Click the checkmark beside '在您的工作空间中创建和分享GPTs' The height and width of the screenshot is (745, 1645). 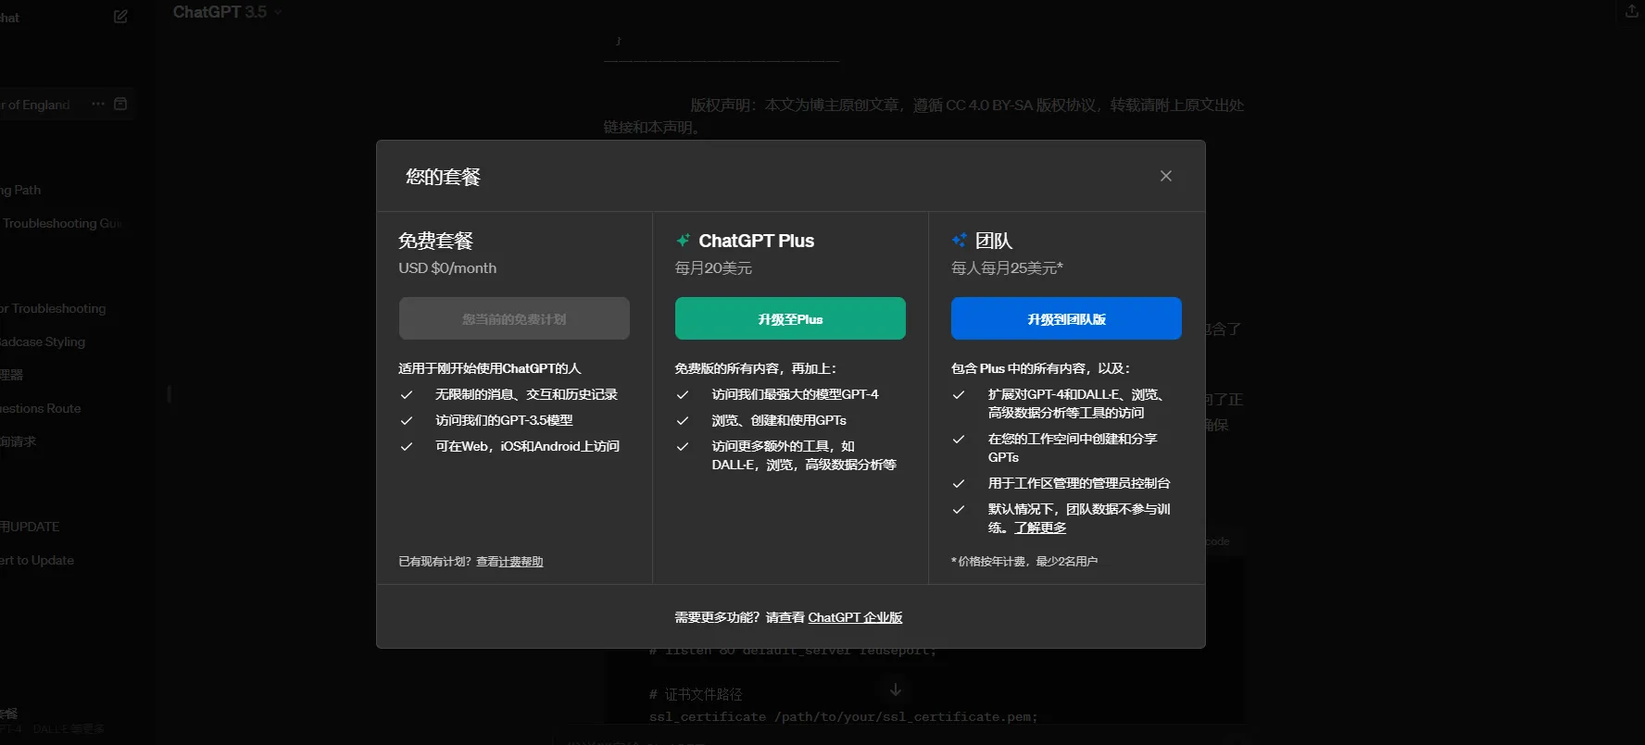[x=959, y=439]
